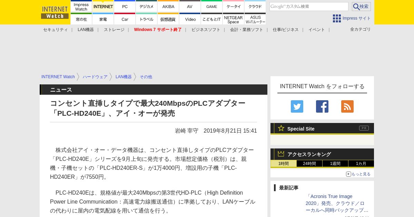Click the ニュース section header
Screen dimensions: 414x217
[154, 90]
